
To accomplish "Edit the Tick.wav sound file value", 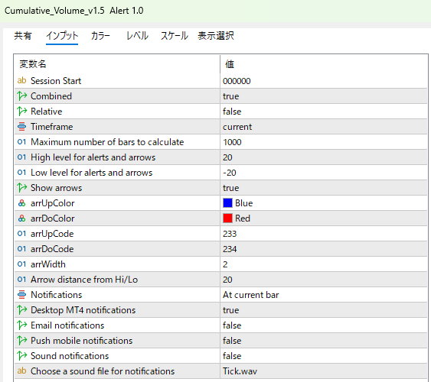I will (x=324, y=371).
